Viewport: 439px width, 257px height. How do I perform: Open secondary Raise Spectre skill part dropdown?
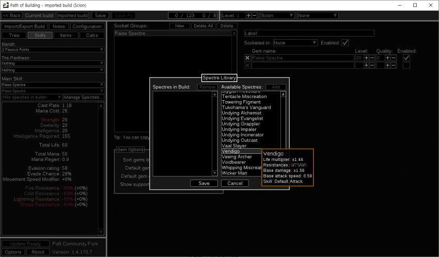53,91
